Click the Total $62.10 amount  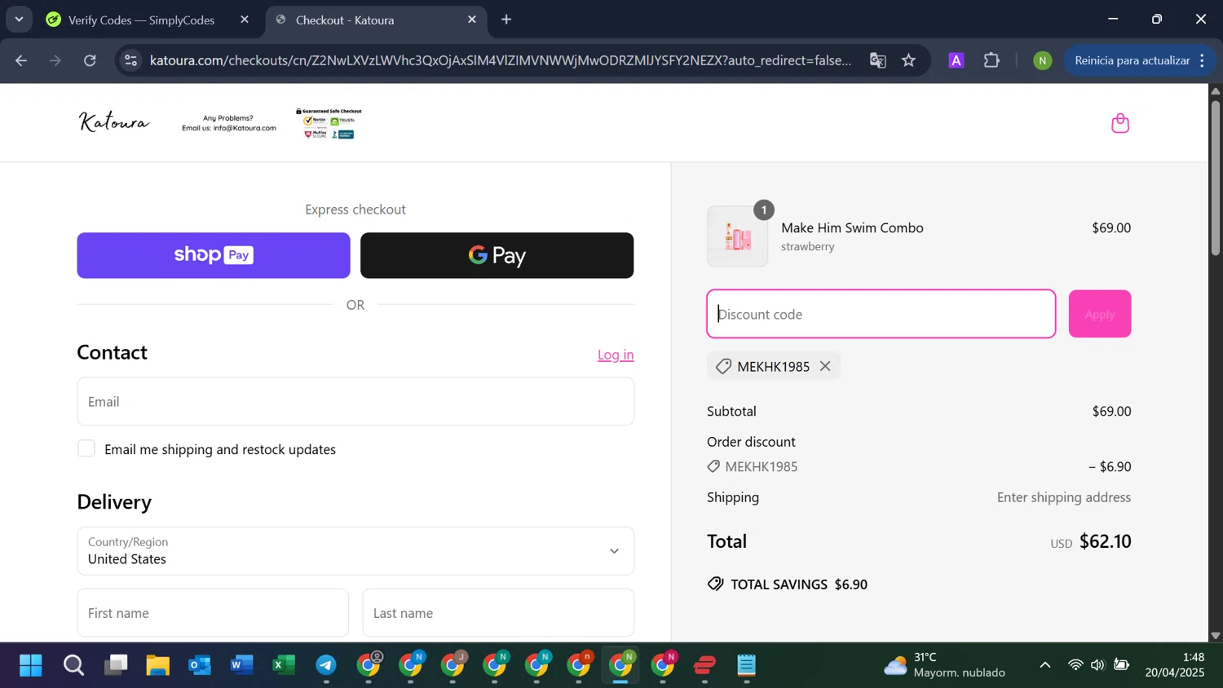click(1105, 541)
